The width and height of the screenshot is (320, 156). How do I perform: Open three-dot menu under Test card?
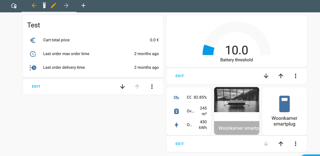pyautogui.click(x=152, y=86)
